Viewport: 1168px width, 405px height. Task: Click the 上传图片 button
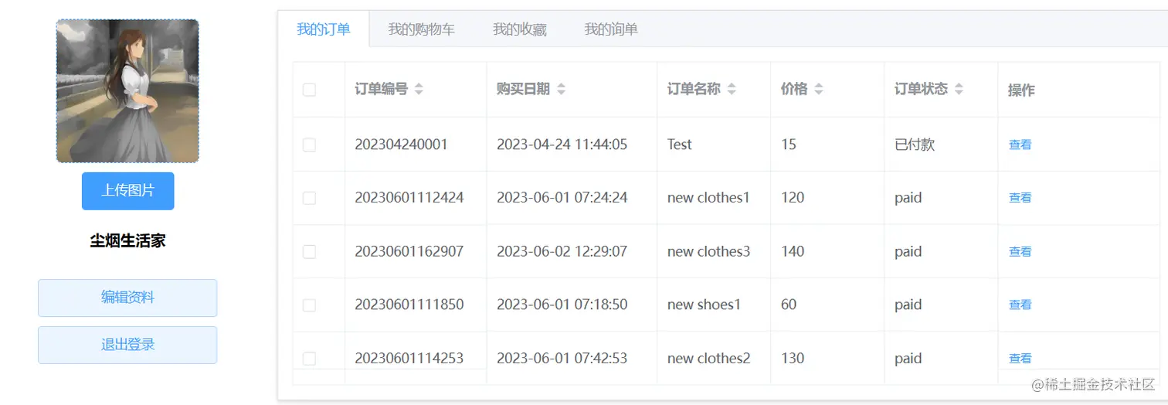pos(127,191)
